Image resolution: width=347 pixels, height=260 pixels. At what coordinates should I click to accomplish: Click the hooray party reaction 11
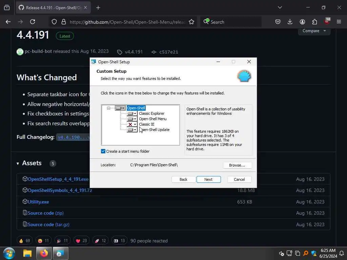tap(62, 241)
